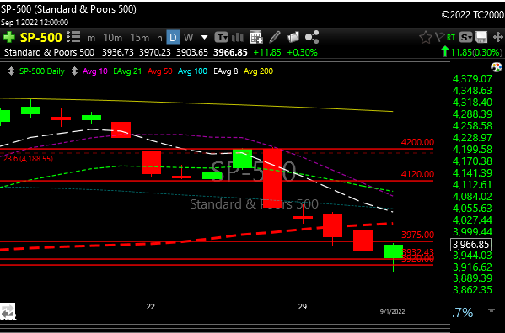This screenshot has height=333, width=505.
Task: Click the 3970.23 high price value
Action: [155, 52]
